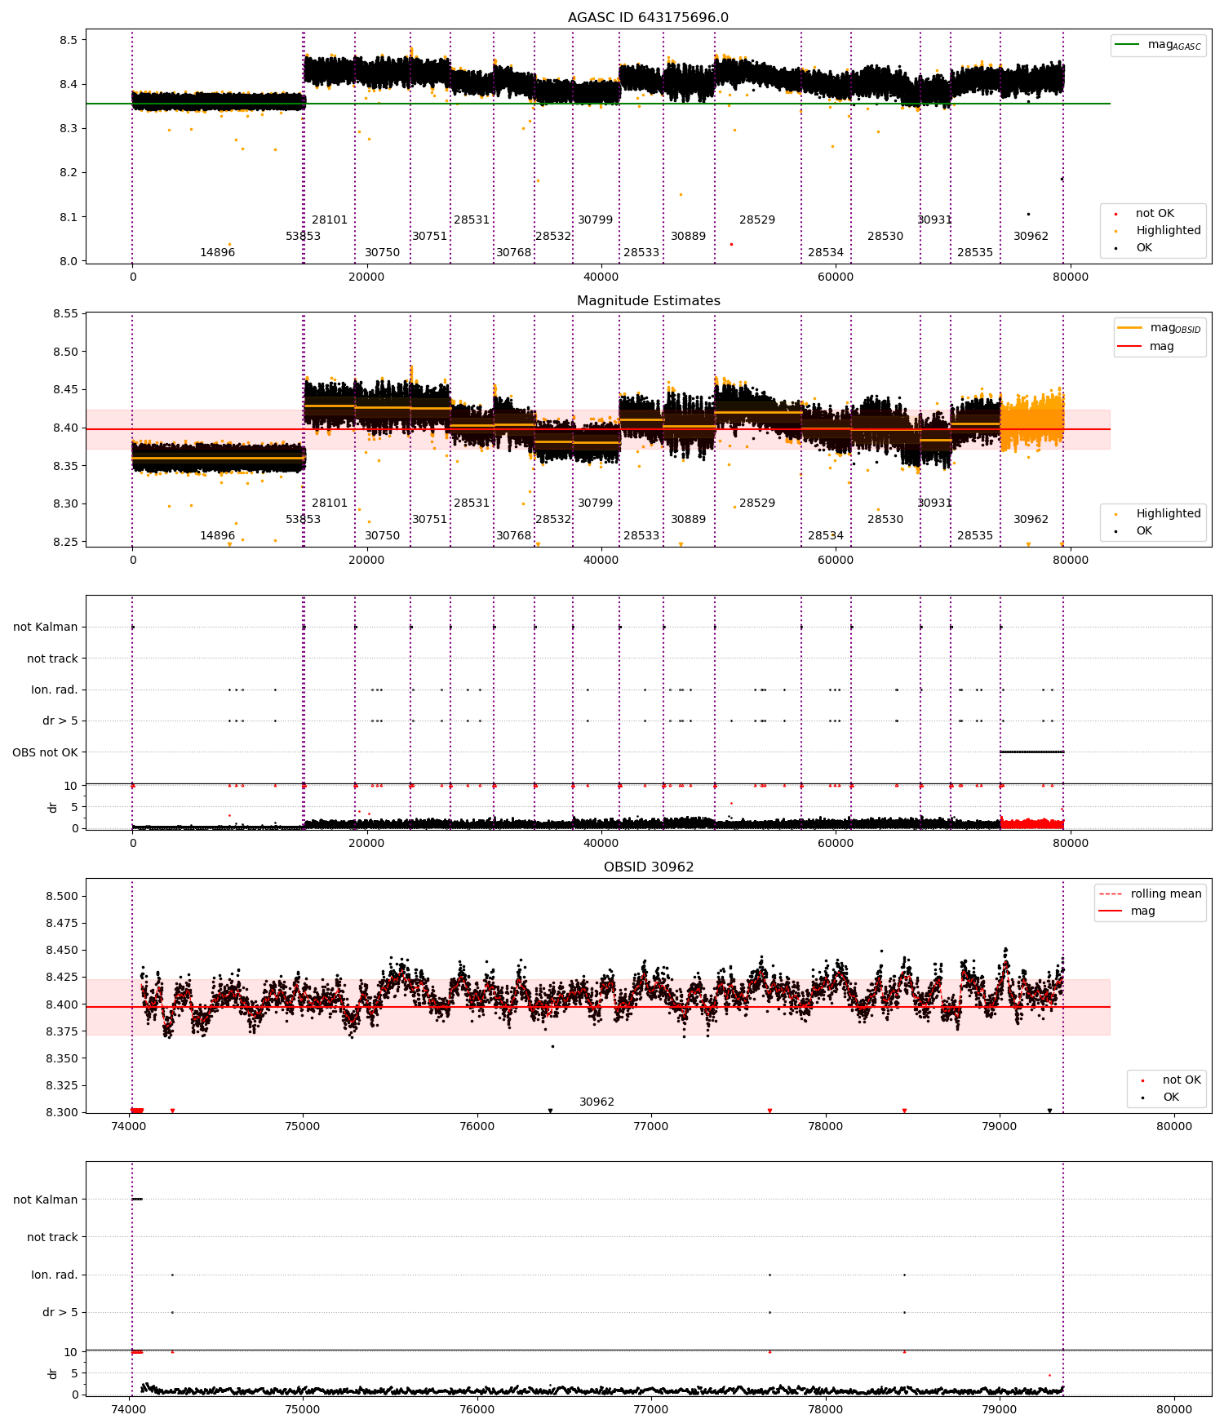Image resolution: width=1224 pixels, height=1428 pixels.
Task: Click label 28535 in Magnitude Estimates plot
Action: 975,536
